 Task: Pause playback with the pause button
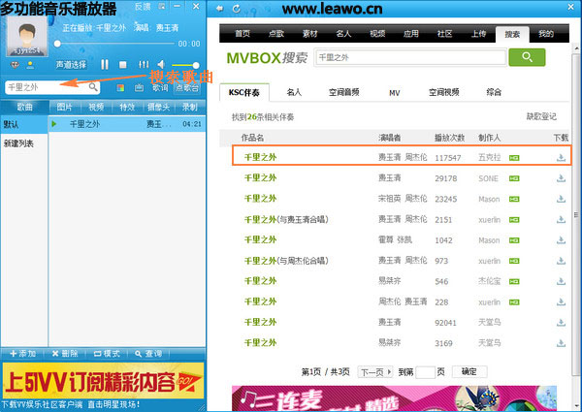(x=105, y=65)
